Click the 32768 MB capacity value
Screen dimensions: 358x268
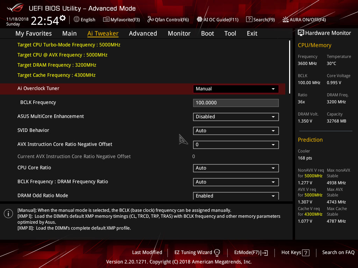click(x=336, y=121)
